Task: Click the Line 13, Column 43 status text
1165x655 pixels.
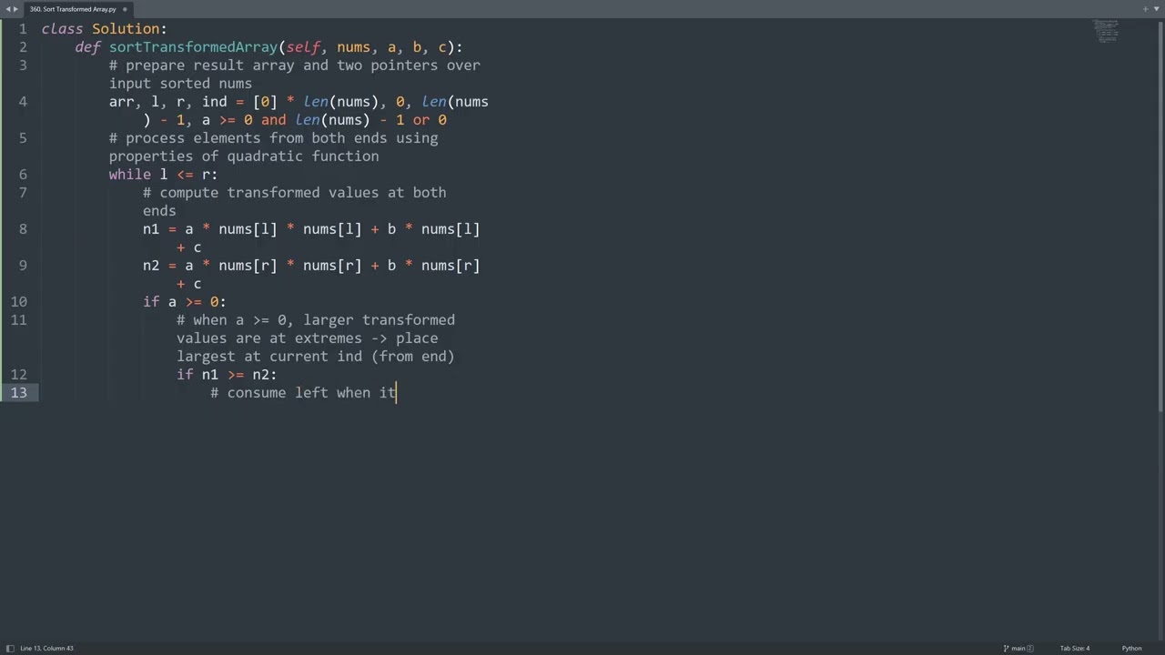Action: tap(46, 648)
